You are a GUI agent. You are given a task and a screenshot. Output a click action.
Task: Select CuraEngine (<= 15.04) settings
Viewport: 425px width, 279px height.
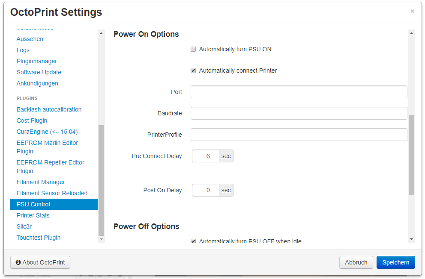[47, 132]
